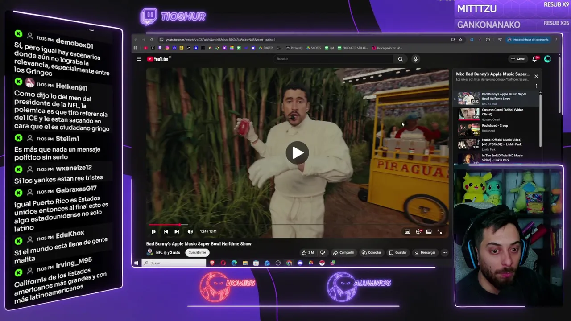Click the Suscribirme button

[197, 253]
